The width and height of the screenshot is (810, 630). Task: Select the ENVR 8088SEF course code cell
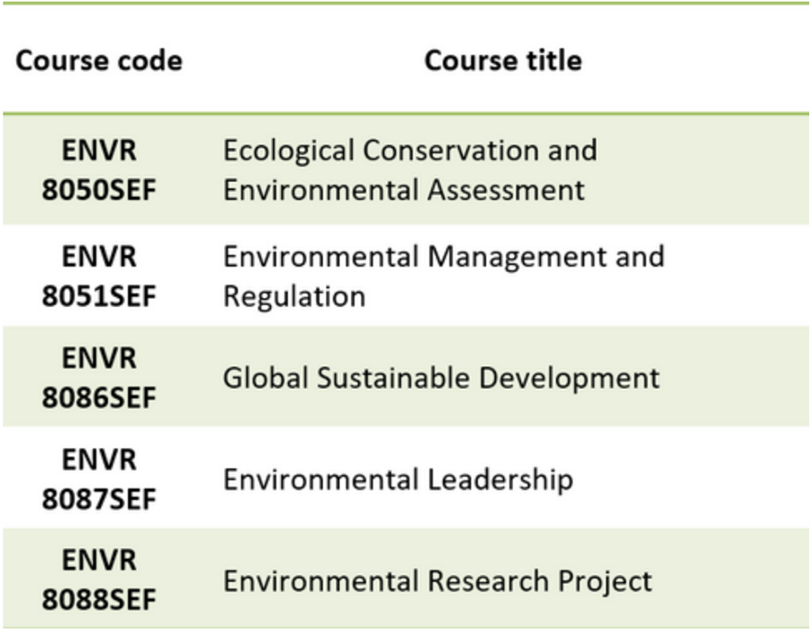coord(99,580)
